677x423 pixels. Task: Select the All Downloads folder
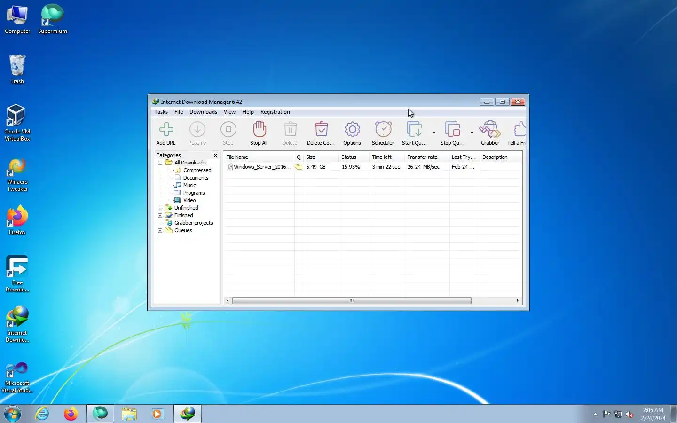pyautogui.click(x=190, y=163)
